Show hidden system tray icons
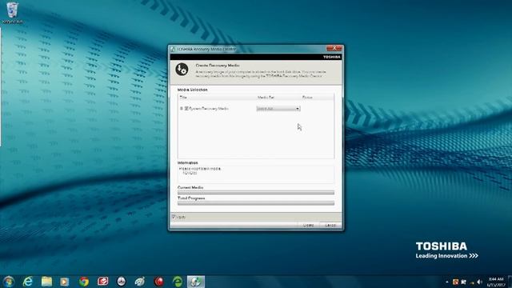 [x=447, y=282]
